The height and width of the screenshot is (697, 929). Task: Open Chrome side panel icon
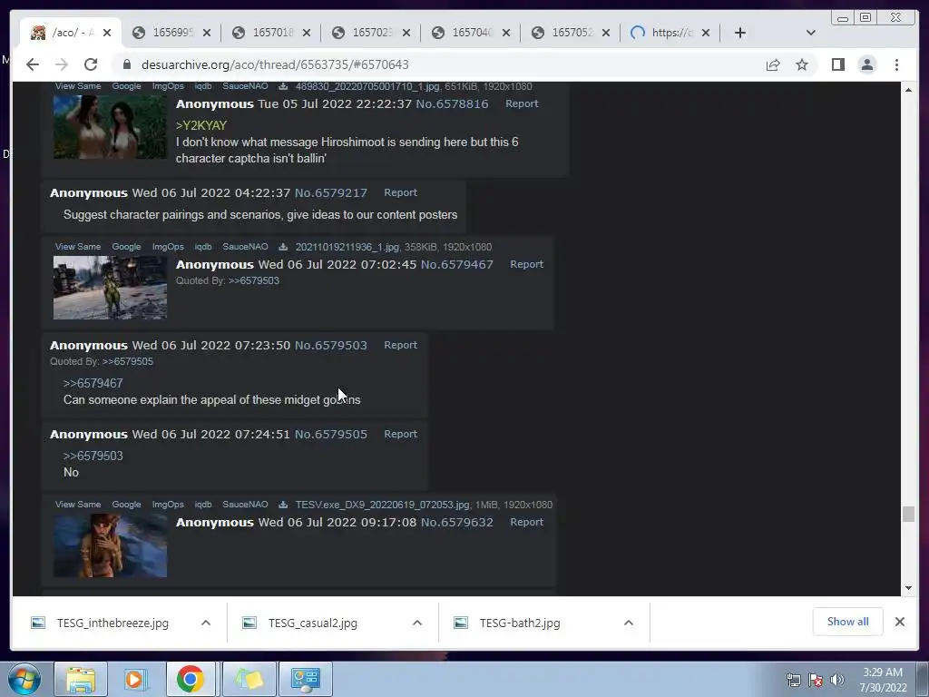point(837,64)
